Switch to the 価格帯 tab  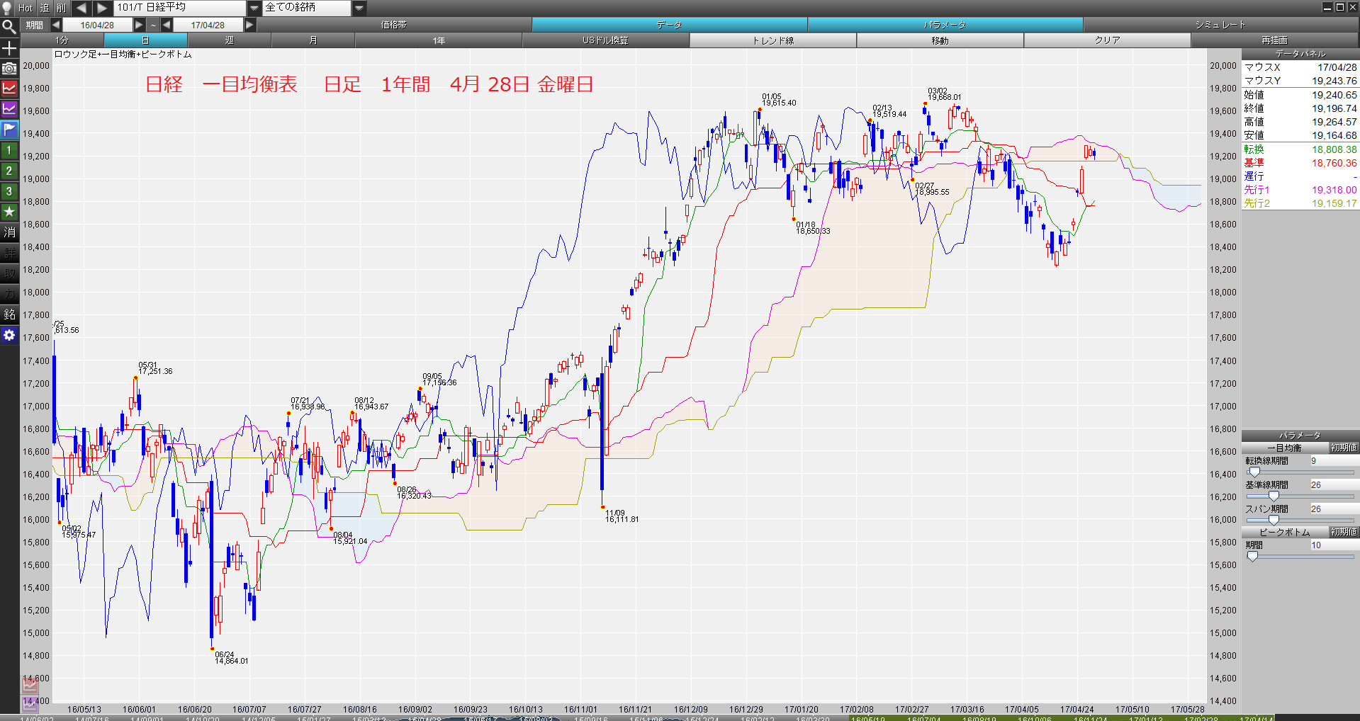tap(394, 25)
